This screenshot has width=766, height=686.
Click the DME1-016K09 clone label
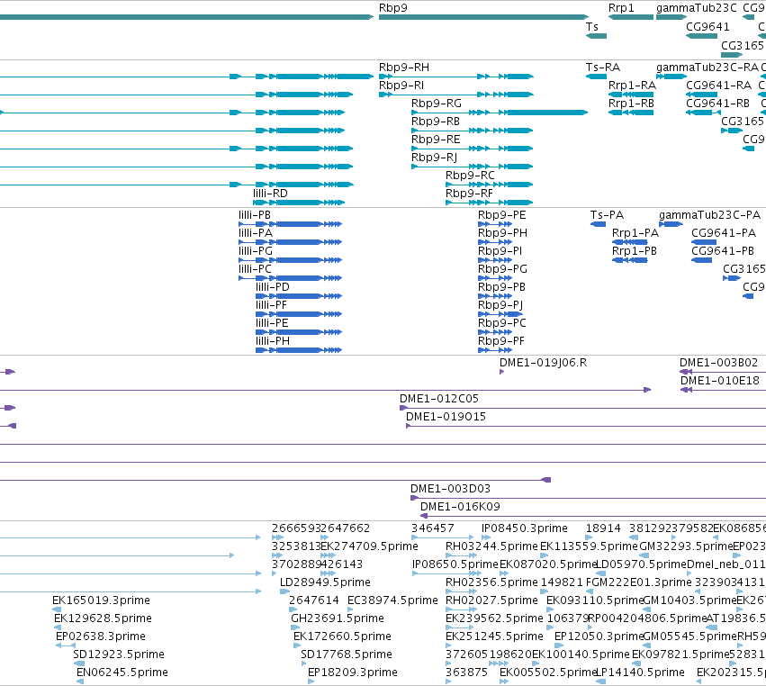(460, 507)
